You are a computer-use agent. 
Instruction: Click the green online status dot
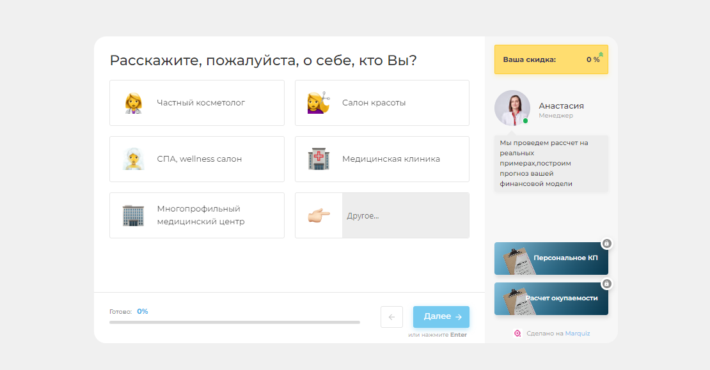point(525,121)
